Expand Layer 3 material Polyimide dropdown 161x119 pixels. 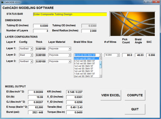click(x=70, y=61)
